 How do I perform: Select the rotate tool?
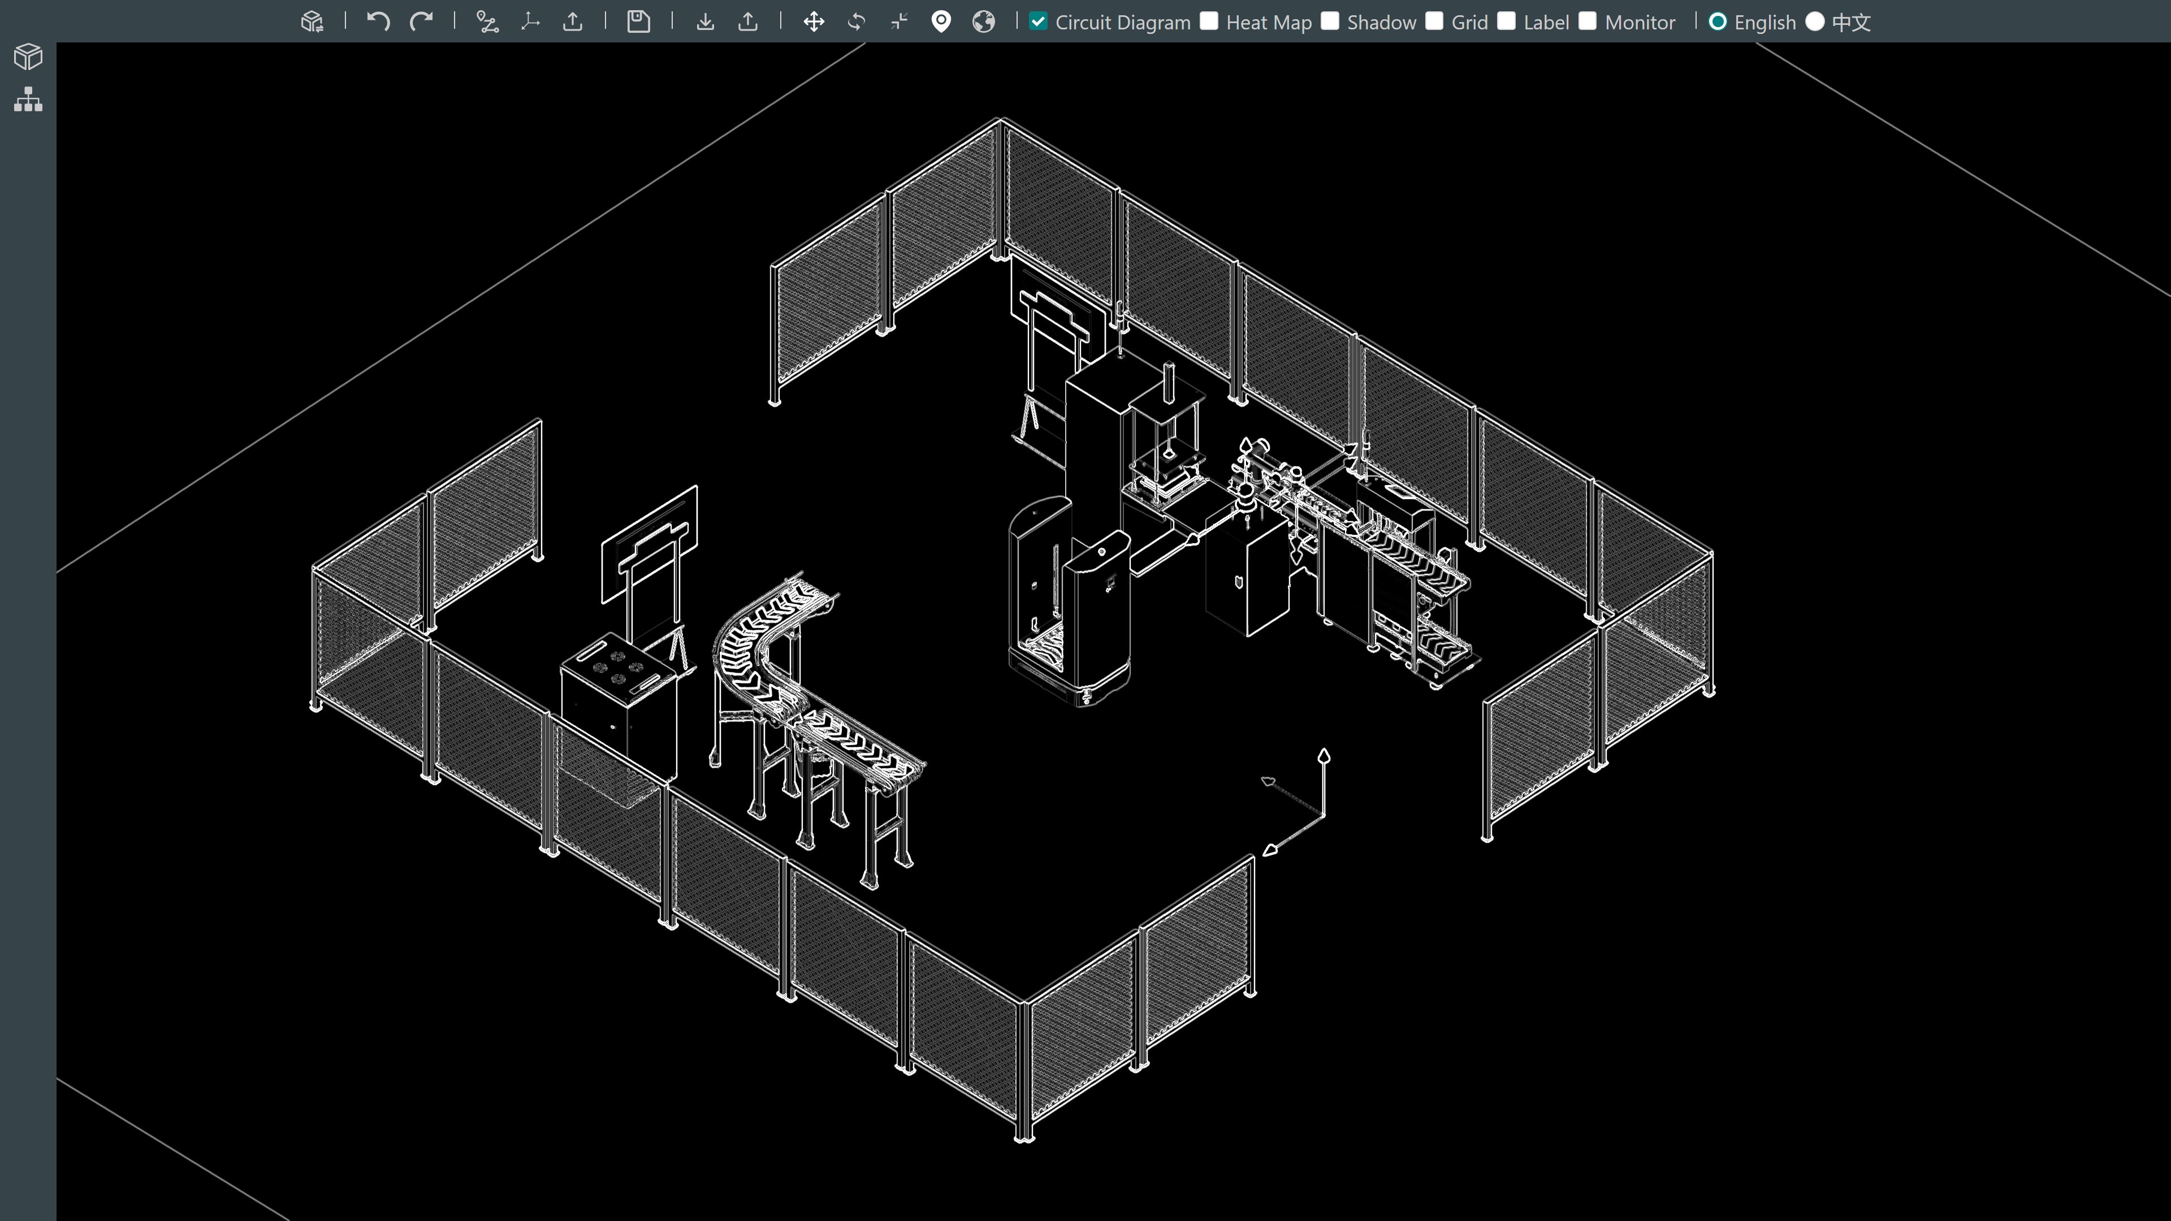[857, 22]
